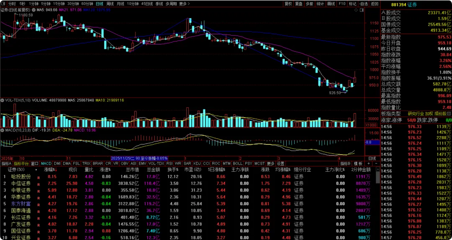Image resolution: width=452 pixels, height=240 pixels.
Task: Toggle the 复权 adjustment button
Action: [288, 4]
